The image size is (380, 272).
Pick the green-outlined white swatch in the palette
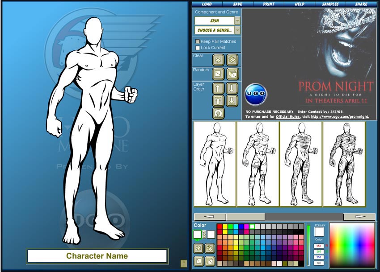pyautogui.click(x=252, y=227)
